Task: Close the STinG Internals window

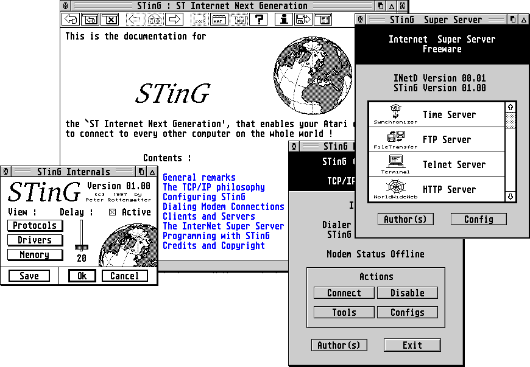Action: [x=5, y=172]
